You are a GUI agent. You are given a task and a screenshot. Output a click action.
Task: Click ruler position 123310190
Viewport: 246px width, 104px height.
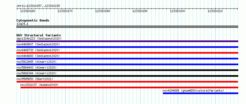click(x=140, y=11)
